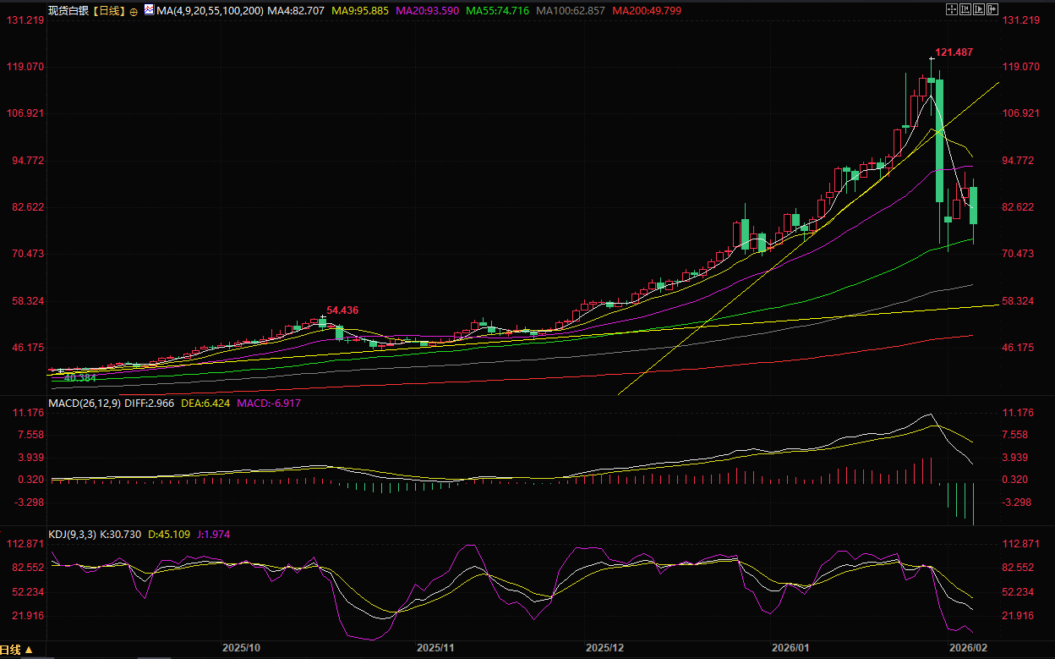
Task: Click the 2025/11 date on time axis
Action: point(436,647)
